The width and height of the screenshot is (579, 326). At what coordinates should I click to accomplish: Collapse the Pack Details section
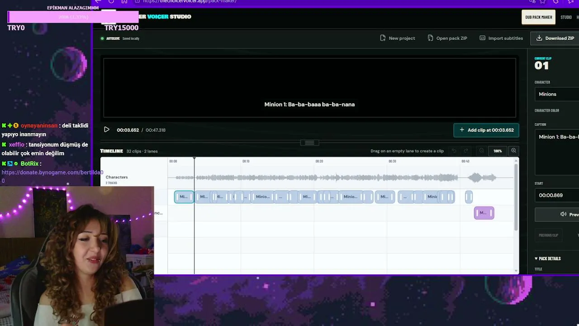coord(547,259)
